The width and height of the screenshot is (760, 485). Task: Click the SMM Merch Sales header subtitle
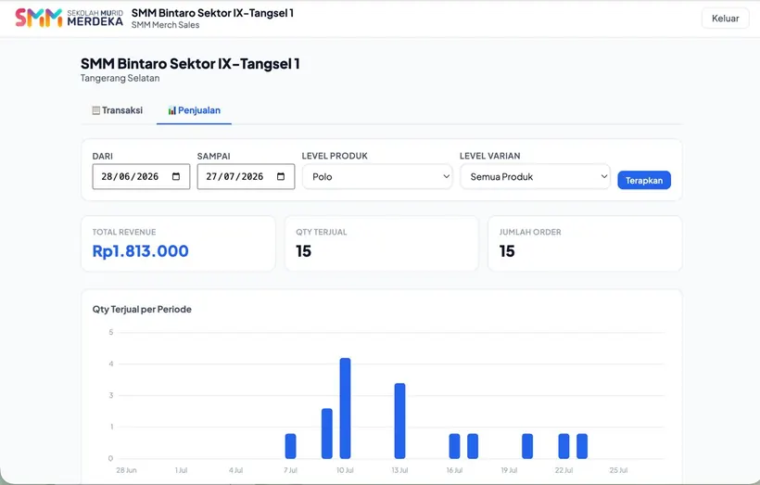[165, 25]
